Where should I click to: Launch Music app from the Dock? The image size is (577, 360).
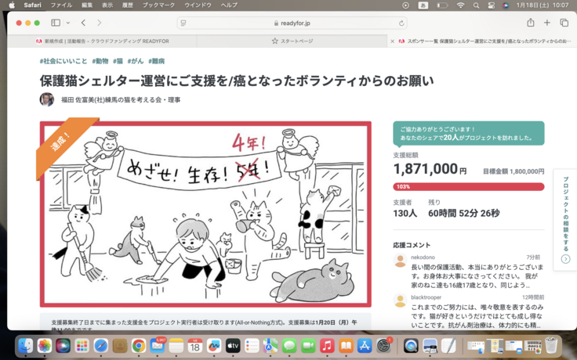coord(327,345)
